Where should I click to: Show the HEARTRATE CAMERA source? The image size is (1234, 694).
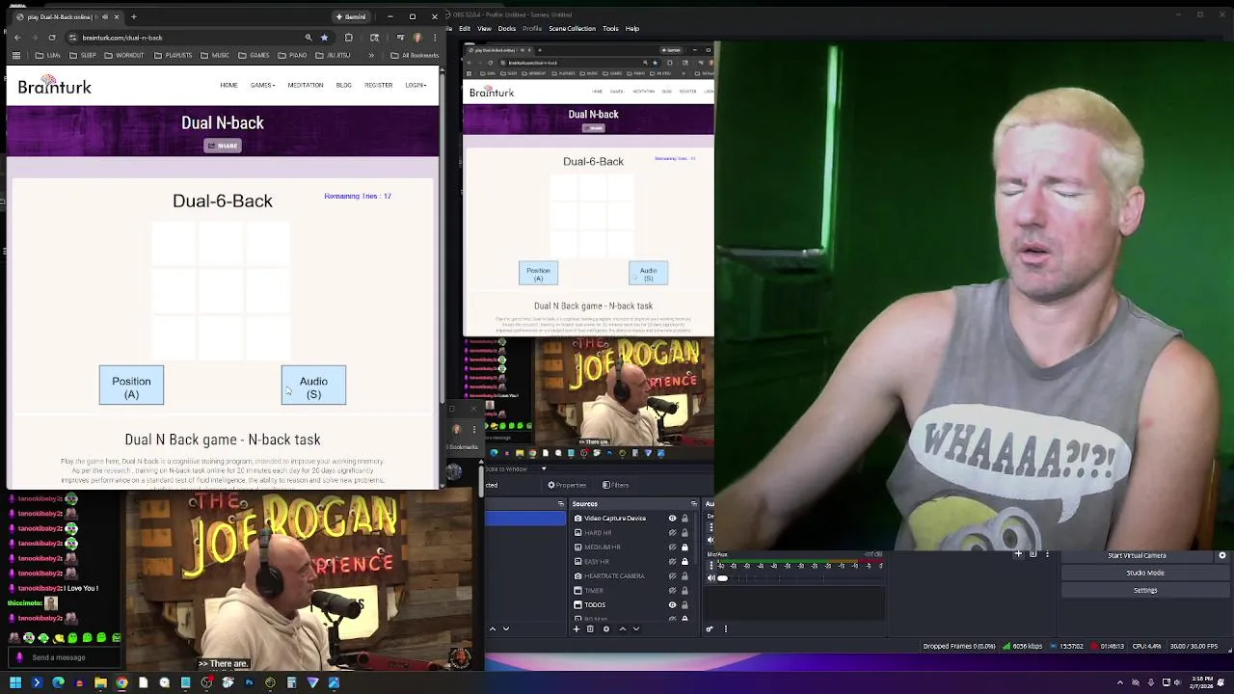click(x=672, y=576)
